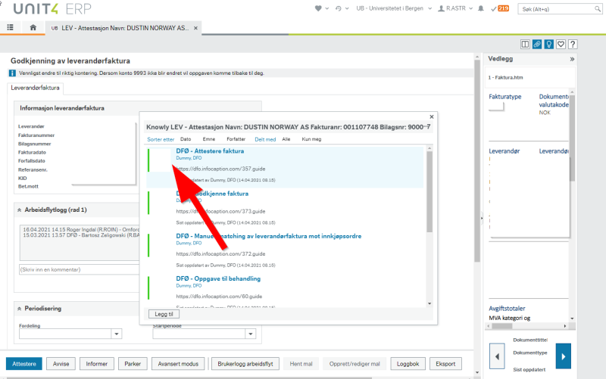Open link dfo.infocaption.com/60.guide

219,297
